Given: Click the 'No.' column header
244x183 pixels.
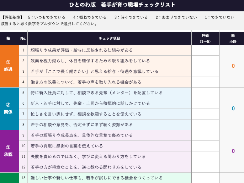Looking at the screenshot, I should pos(23,38).
